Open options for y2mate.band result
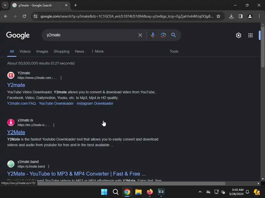Screen dimensions: 265x198 click(x=49, y=167)
